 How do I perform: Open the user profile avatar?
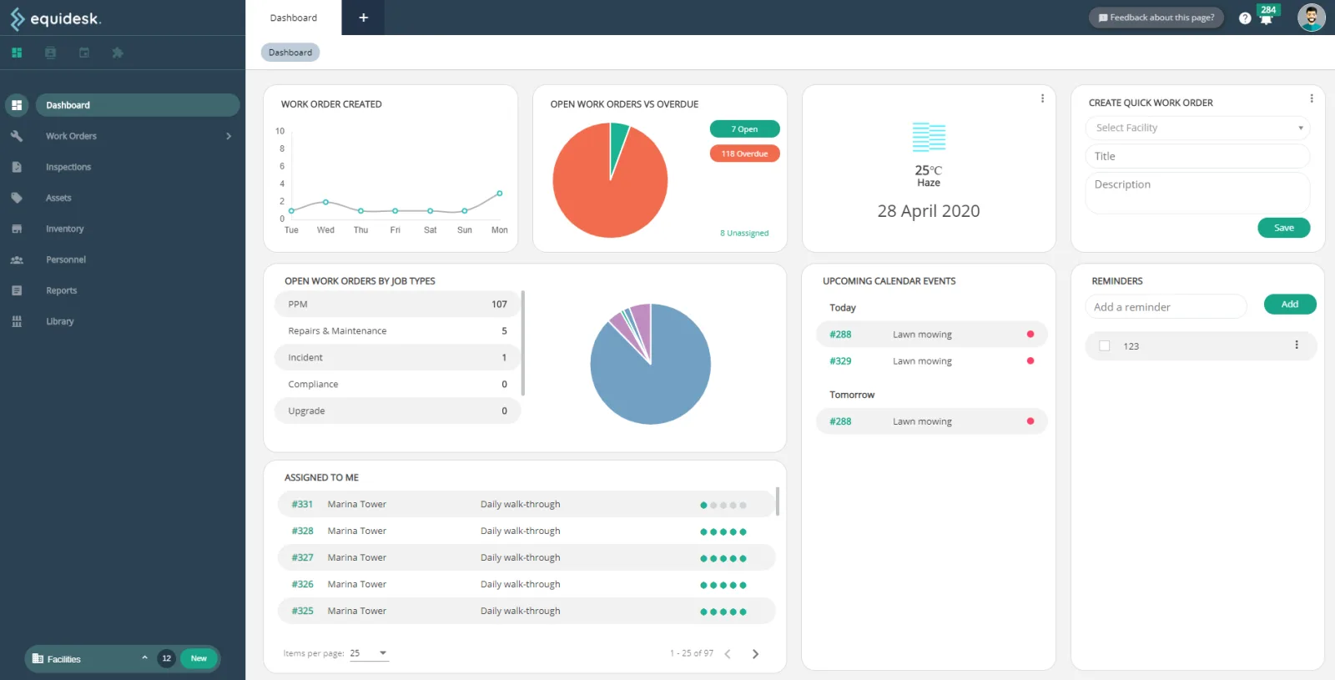1312,18
